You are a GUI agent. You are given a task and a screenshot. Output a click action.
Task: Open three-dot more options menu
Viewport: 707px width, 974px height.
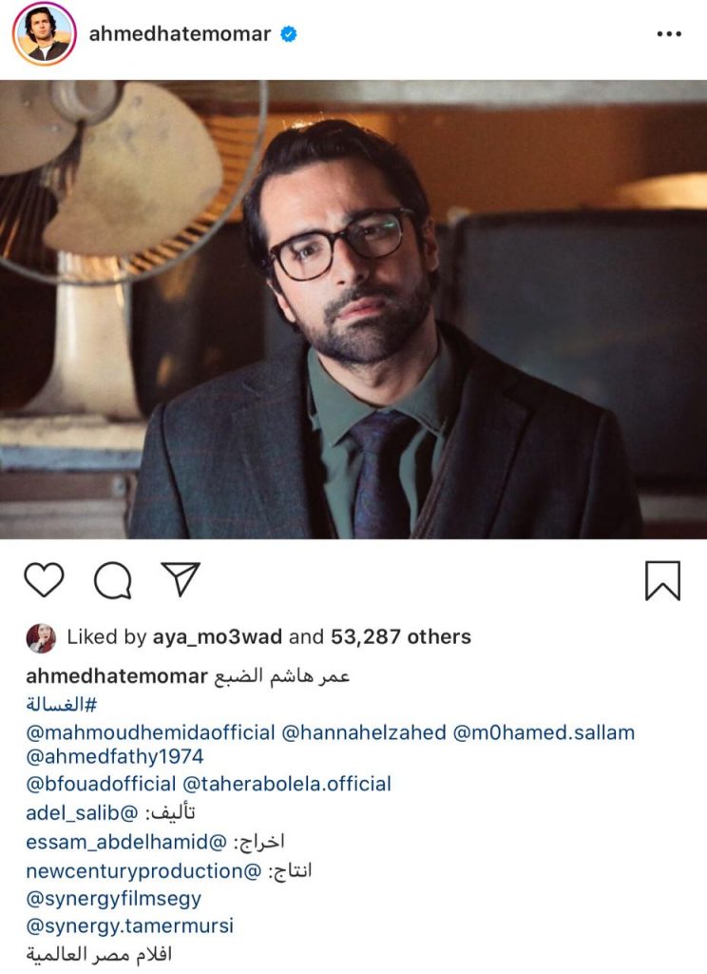pyautogui.click(x=669, y=33)
